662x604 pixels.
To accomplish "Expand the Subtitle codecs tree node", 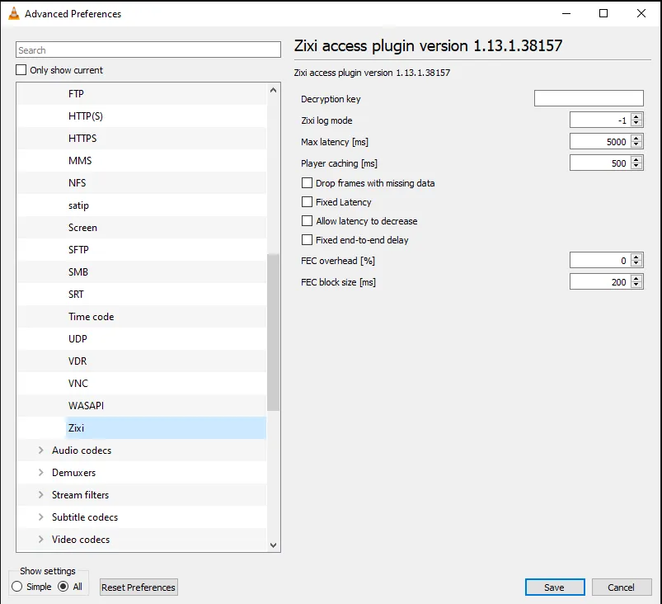I will [x=41, y=517].
